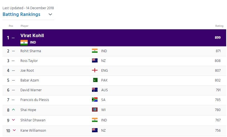Click the Player column header
Image resolution: width=227 pixels, height=137 pixels.
click(x=25, y=26)
